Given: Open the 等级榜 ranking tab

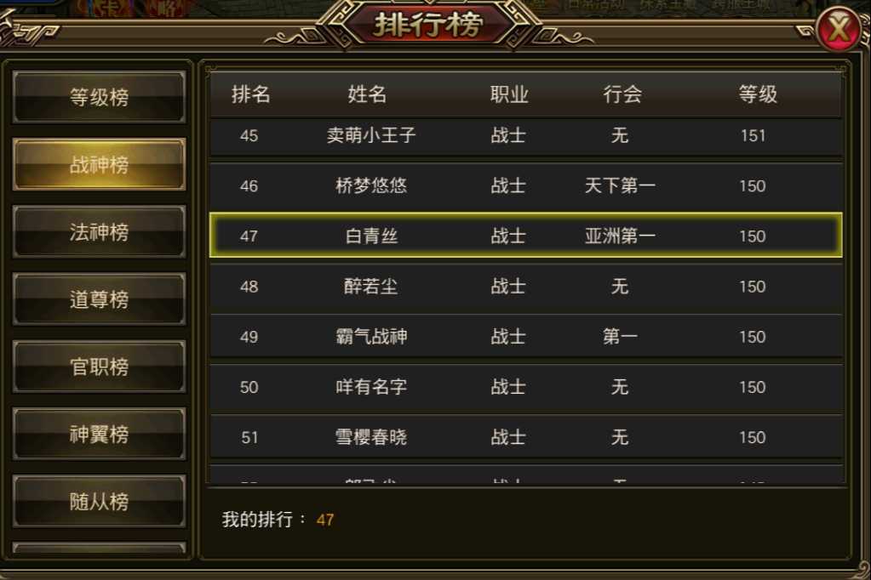Looking at the screenshot, I should 99,97.
